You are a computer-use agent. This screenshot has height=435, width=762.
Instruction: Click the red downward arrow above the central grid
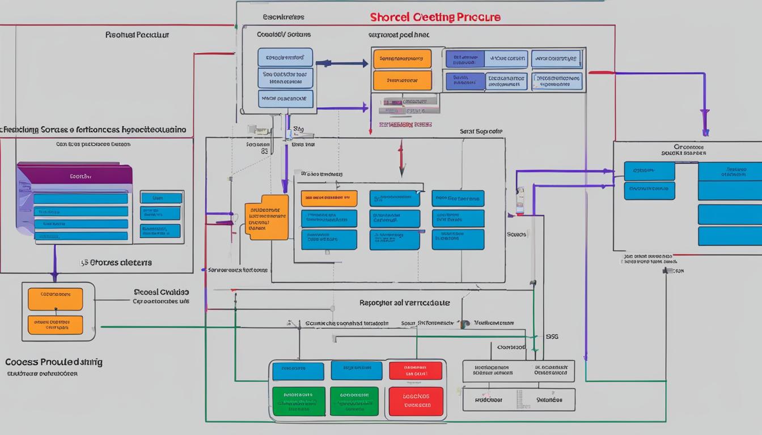point(401,159)
